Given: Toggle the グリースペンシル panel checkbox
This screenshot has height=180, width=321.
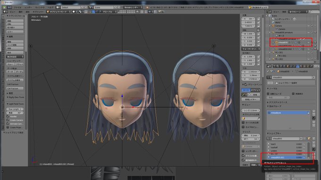Looking at the screenshot, I should (246, 85).
